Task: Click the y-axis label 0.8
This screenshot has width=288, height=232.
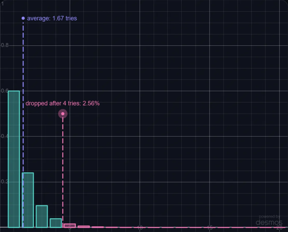Action: [4, 45]
